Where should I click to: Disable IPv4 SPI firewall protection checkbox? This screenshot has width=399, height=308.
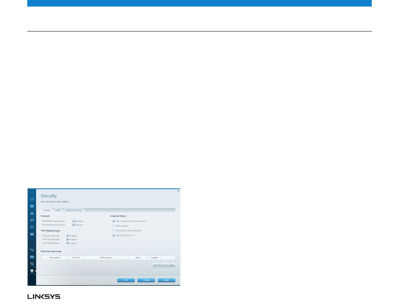(73, 221)
